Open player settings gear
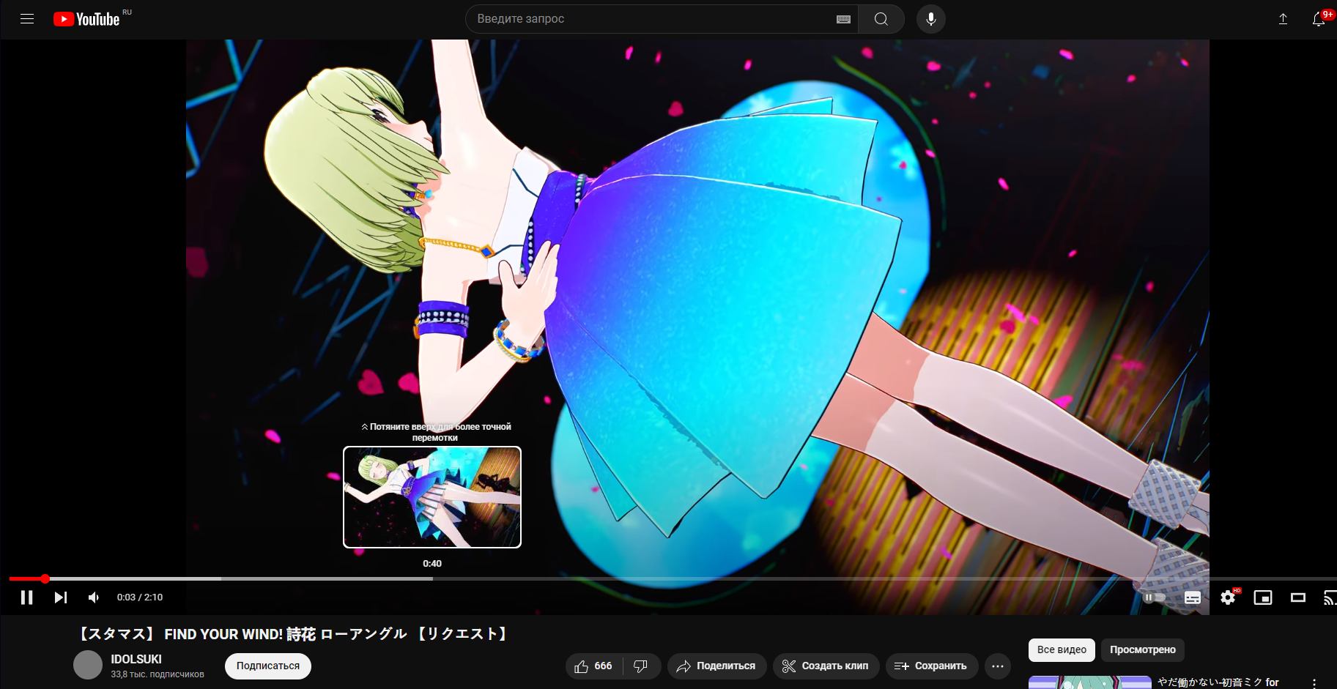 tap(1229, 597)
